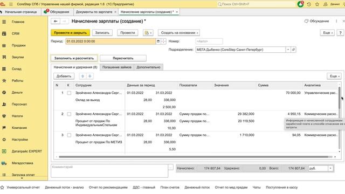Open favorites star in title bar
The image size is (345, 194).
(317, 4)
